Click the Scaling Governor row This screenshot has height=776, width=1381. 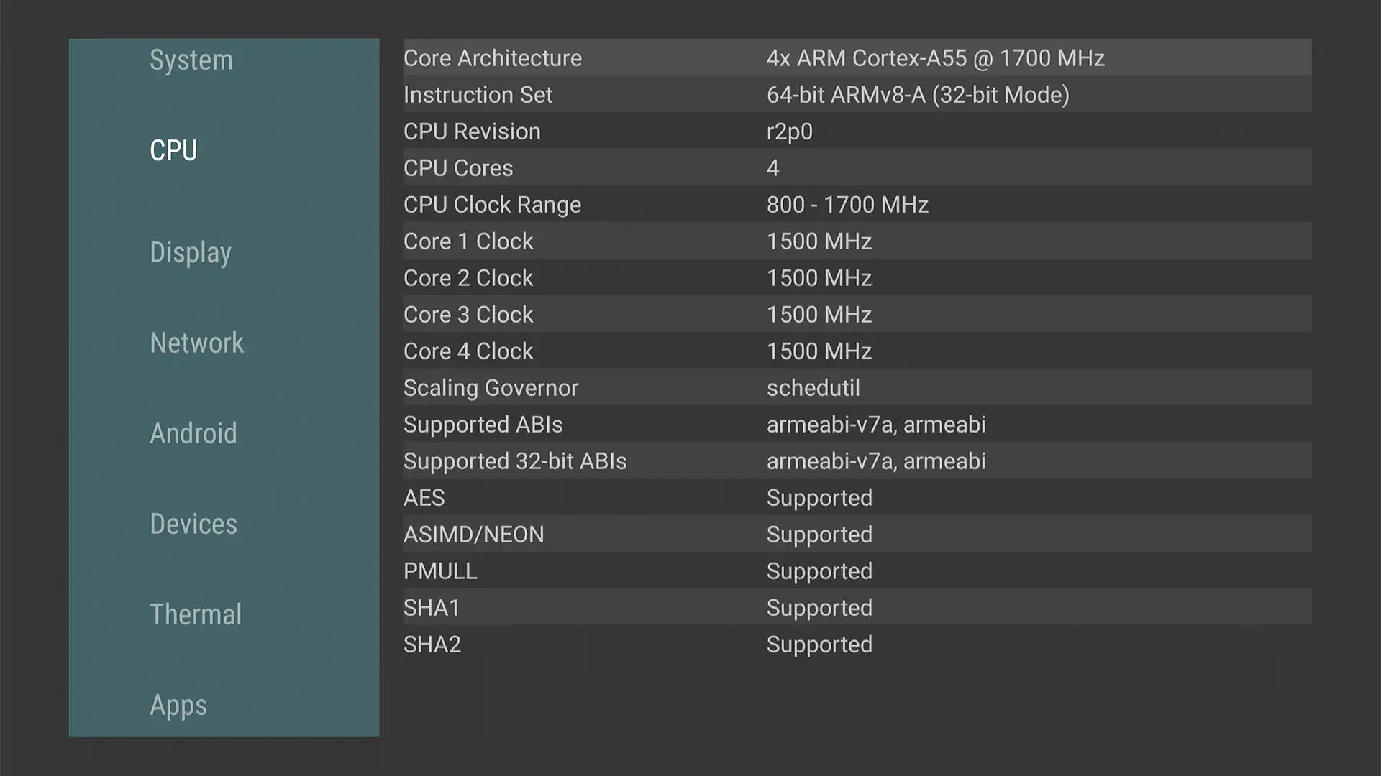856,387
